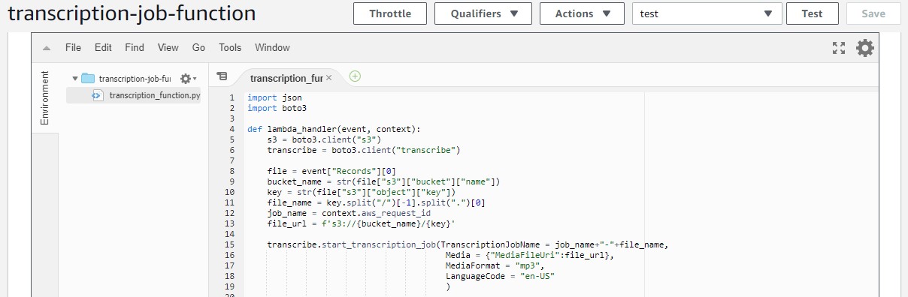The width and height of the screenshot is (908, 297).
Task: Add a new tab with green plus icon
Action: 355,76
